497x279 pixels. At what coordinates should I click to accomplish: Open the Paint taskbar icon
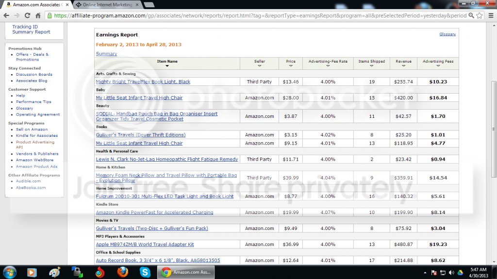pyautogui.click(x=54, y=272)
